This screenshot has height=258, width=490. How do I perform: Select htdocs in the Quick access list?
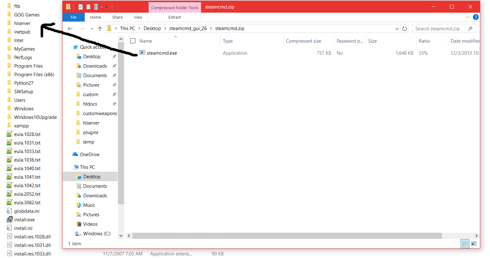pyautogui.click(x=90, y=104)
